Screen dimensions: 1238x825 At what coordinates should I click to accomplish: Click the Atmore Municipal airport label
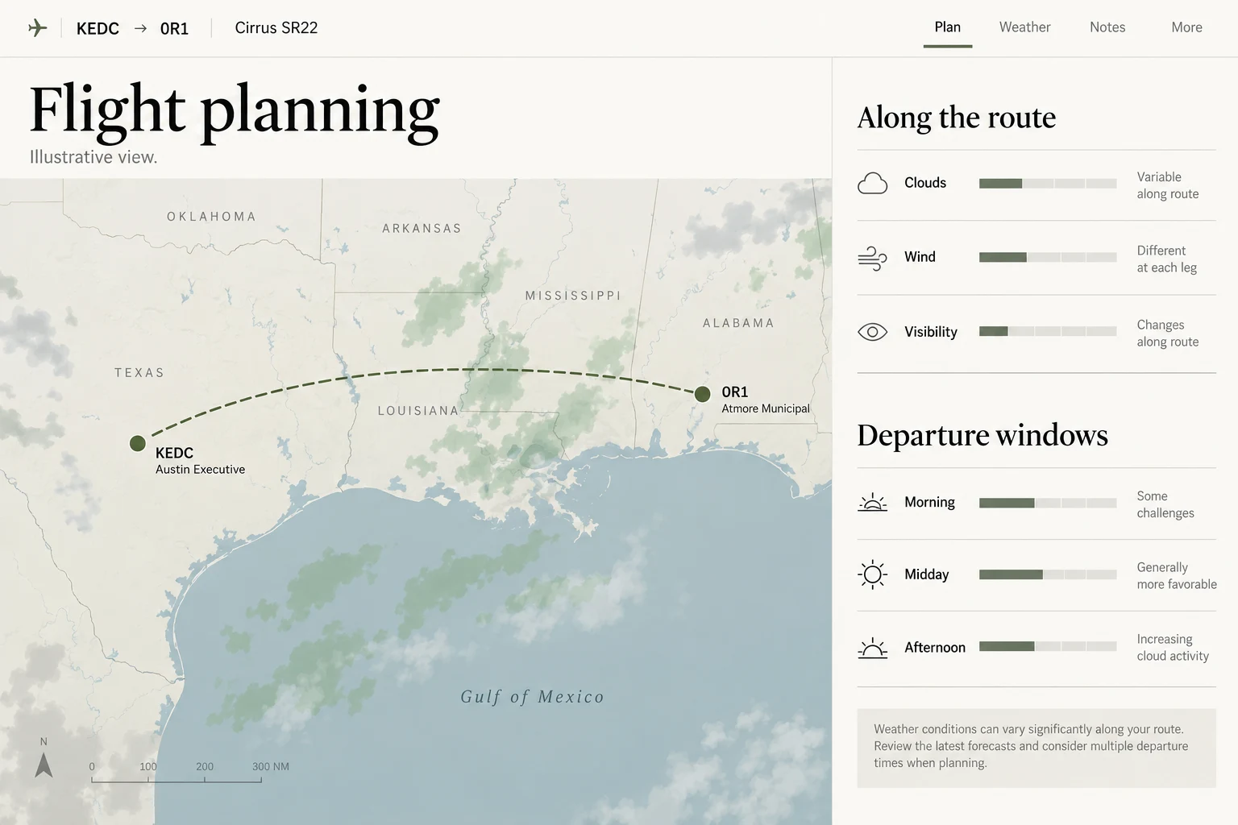click(766, 408)
